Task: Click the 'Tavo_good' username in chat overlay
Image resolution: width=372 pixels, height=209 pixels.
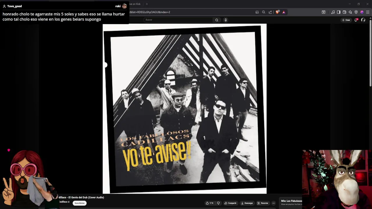Action: [x=15, y=6]
